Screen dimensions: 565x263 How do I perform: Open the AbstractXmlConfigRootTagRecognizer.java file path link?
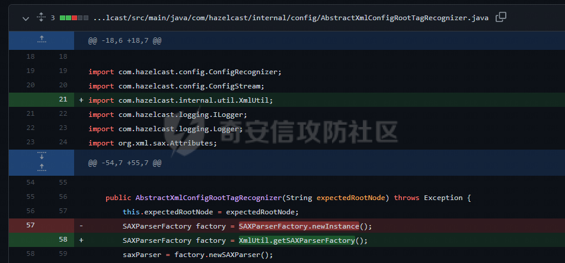pyautogui.click(x=291, y=18)
